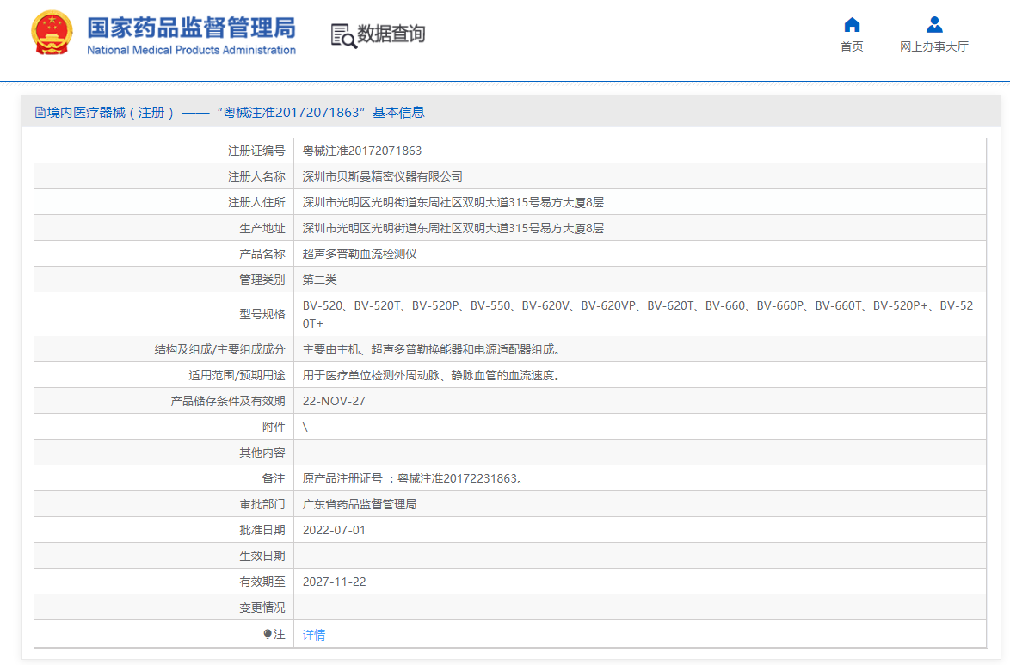The width and height of the screenshot is (1010, 665).
Task: Open the 数据查询 search icon
Action: pyautogui.click(x=343, y=35)
